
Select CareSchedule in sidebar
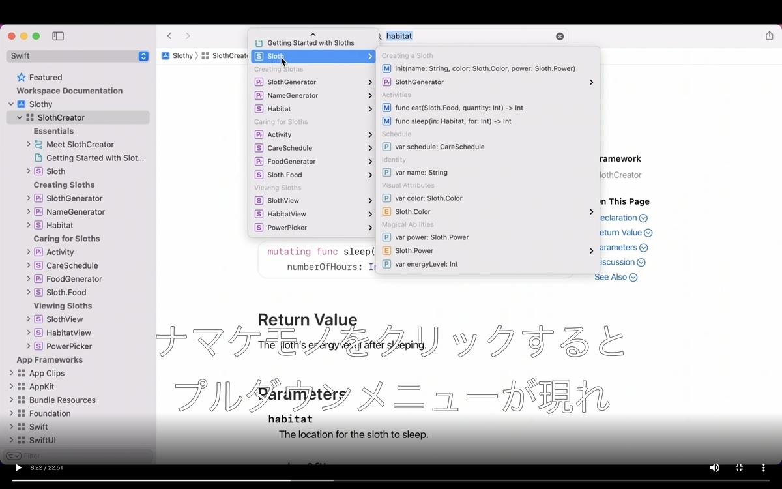72,265
